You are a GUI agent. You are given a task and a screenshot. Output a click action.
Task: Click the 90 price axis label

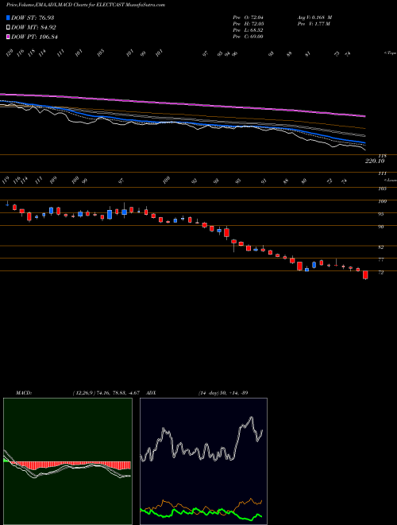point(380,227)
